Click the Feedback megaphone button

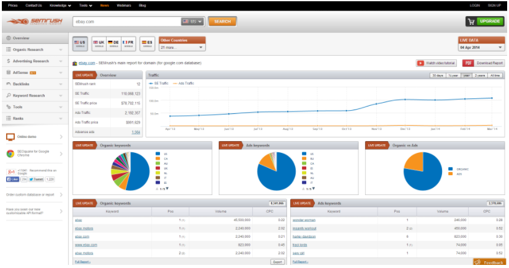click(490, 262)
